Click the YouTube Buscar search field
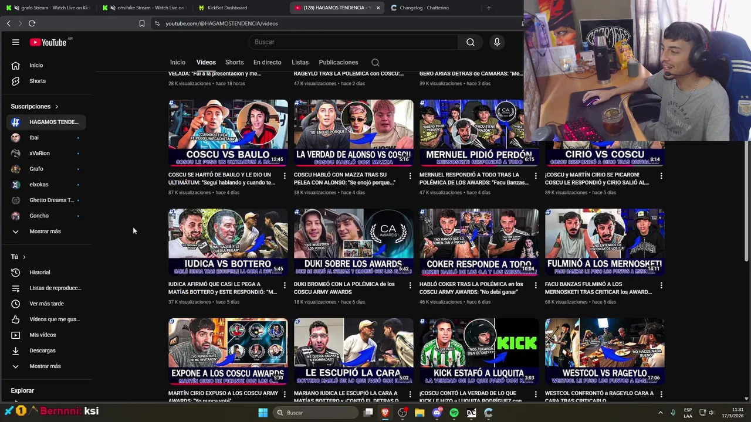The width and height of the screenshot is (751, 422). [353, 42]
